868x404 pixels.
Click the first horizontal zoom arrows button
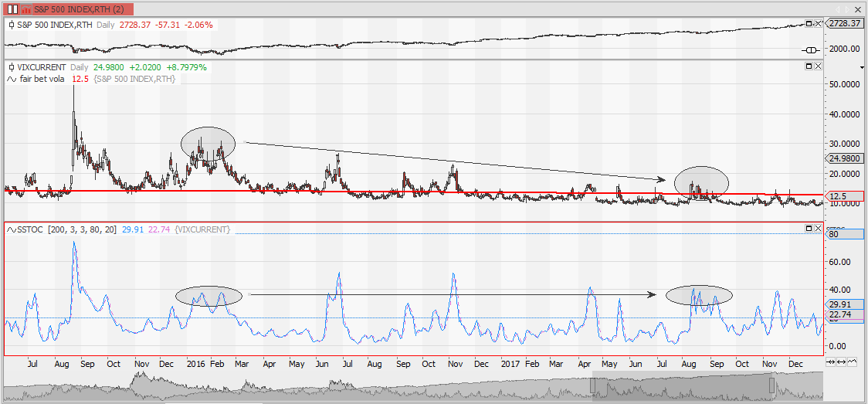[x=832, y=362]
